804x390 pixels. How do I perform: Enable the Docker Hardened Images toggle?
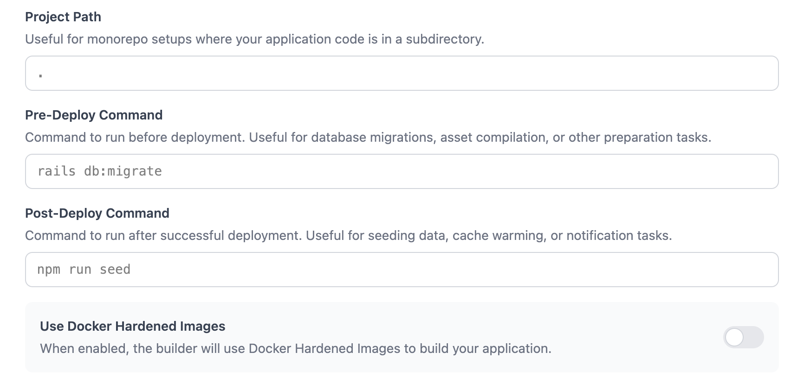[743, 337]
